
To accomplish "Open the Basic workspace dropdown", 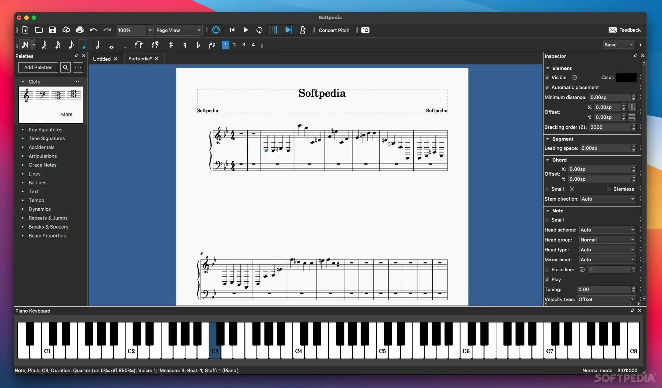I will [619, 45].
